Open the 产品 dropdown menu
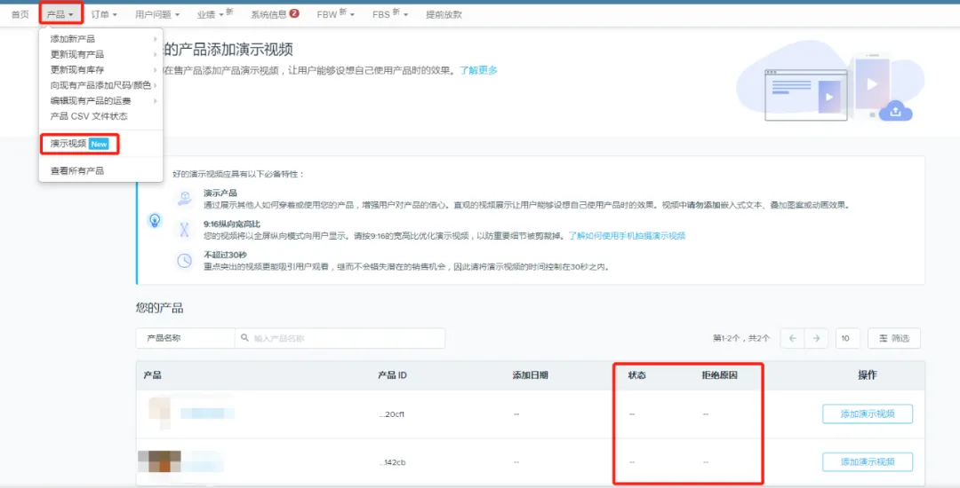The width and height of the screenshot is (960, 488). tap(60, 15)
